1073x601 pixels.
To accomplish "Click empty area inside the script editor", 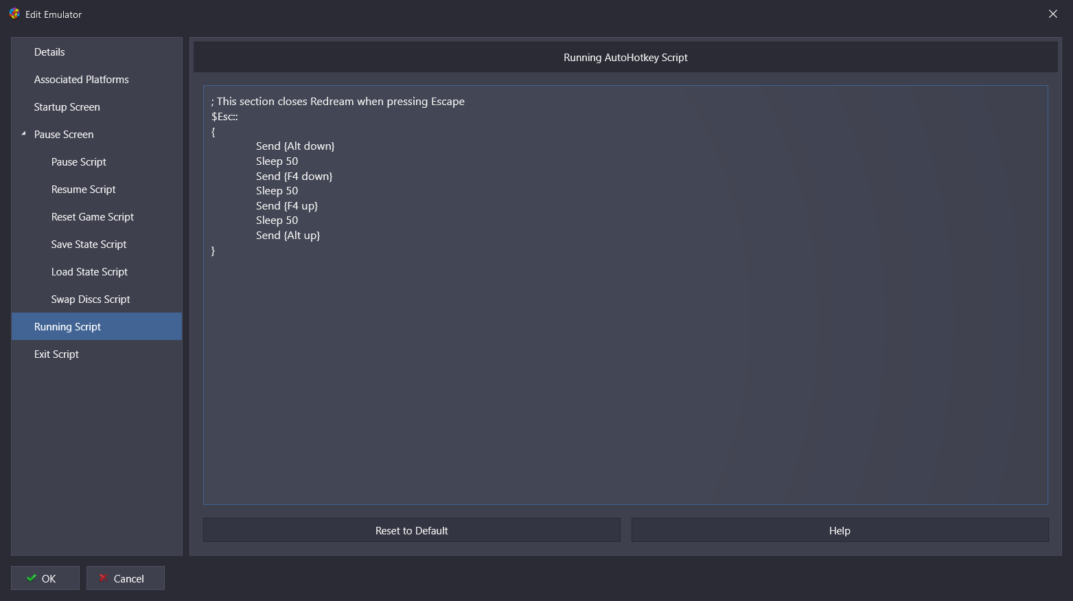I will 625,378.
